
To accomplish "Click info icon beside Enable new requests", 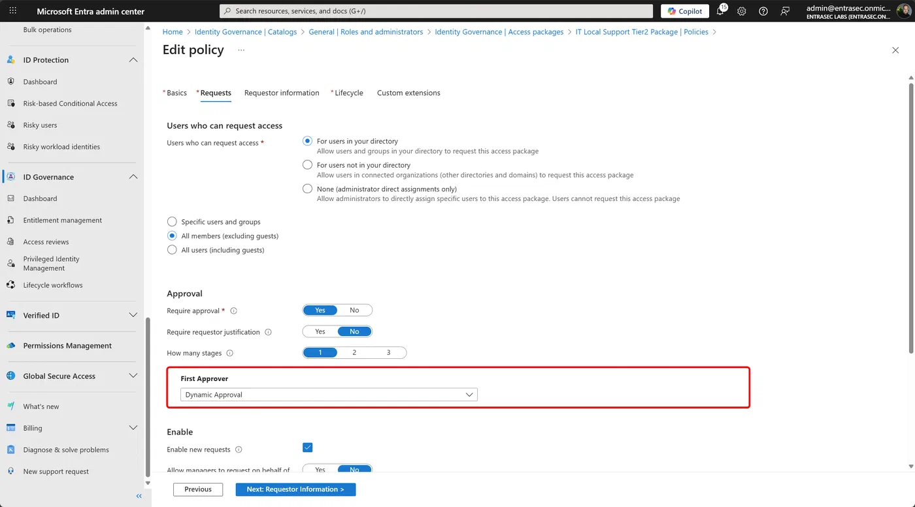I will pos(239,450).
